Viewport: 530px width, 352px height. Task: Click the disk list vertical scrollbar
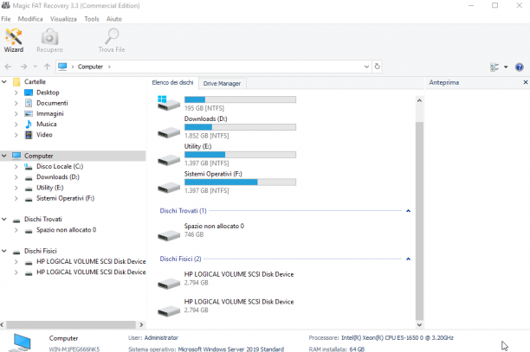coord(419,220)
